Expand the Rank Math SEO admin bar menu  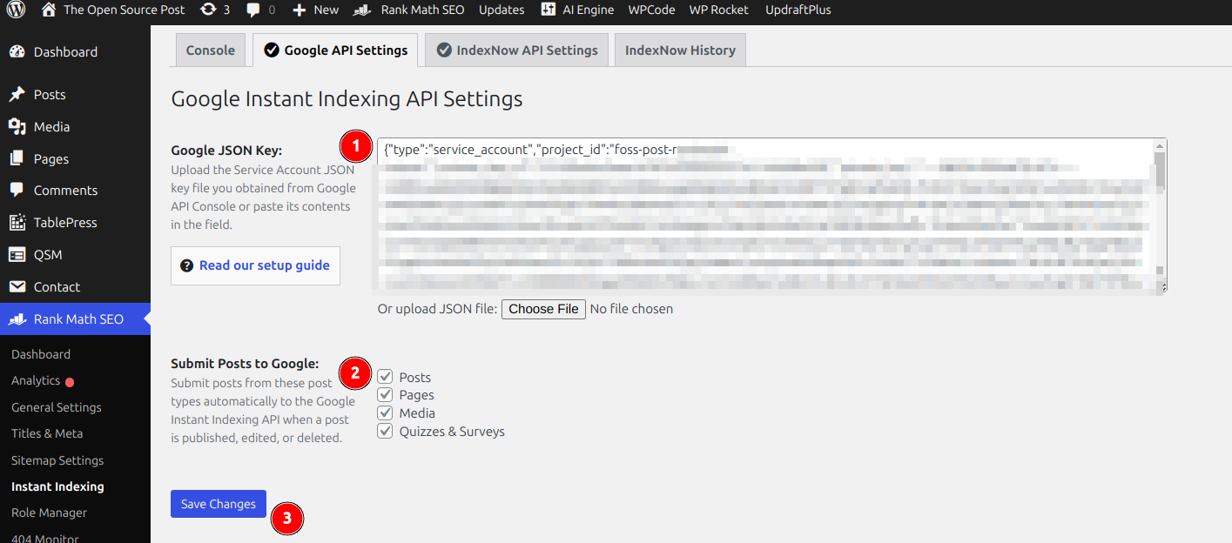pos(410,10)
